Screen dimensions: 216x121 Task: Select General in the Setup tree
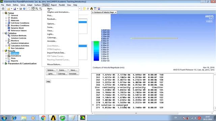(x=14, y=15)
